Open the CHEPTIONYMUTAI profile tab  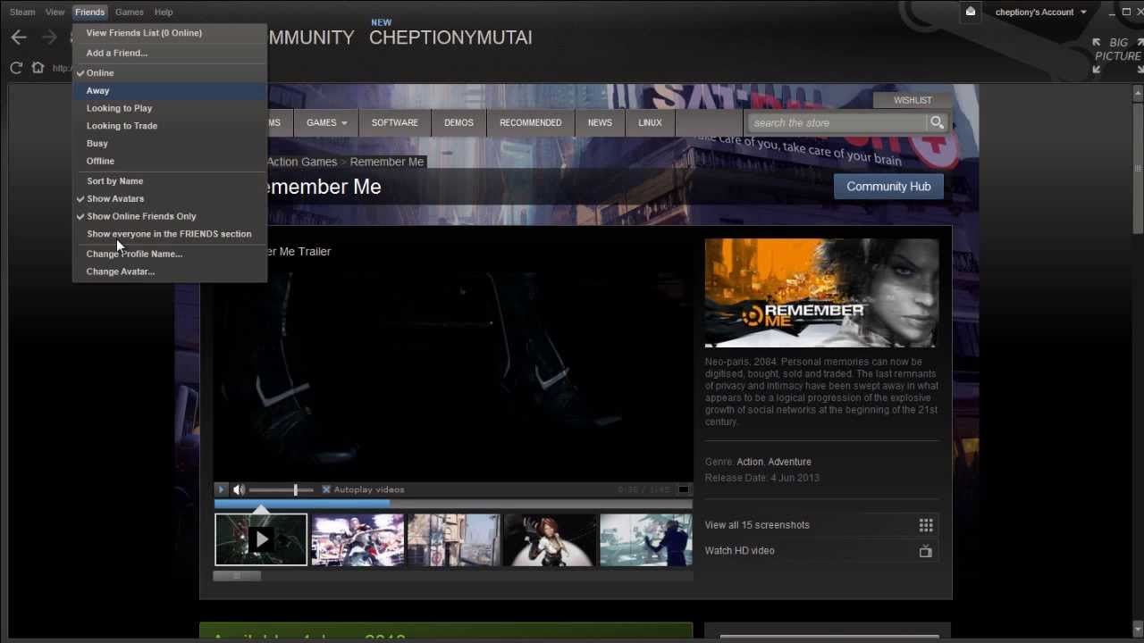(450, 38)
